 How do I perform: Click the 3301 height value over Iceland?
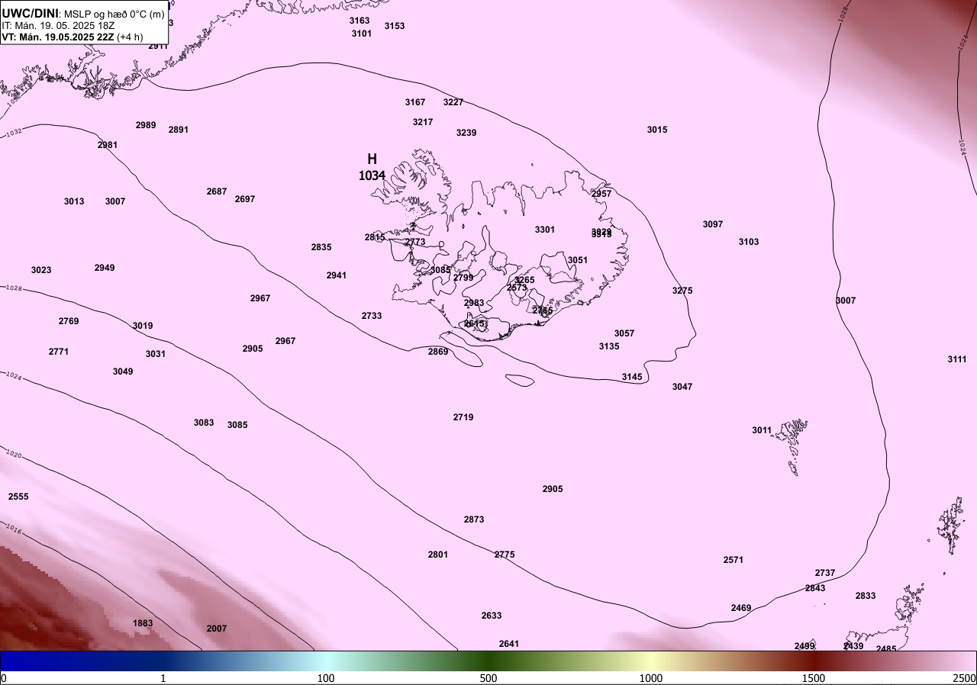545,230
